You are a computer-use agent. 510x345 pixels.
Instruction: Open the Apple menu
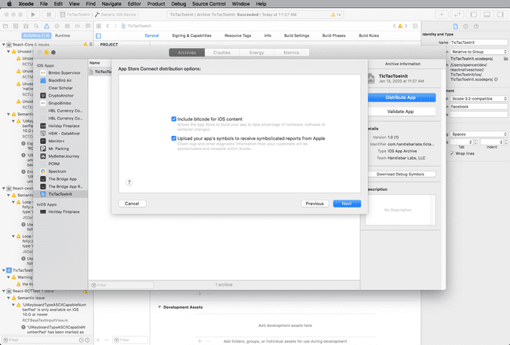coord(9,4)
